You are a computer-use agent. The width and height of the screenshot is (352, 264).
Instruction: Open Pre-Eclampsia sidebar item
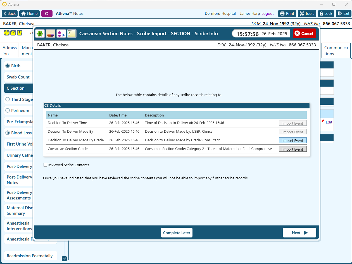tap(19, 122)
